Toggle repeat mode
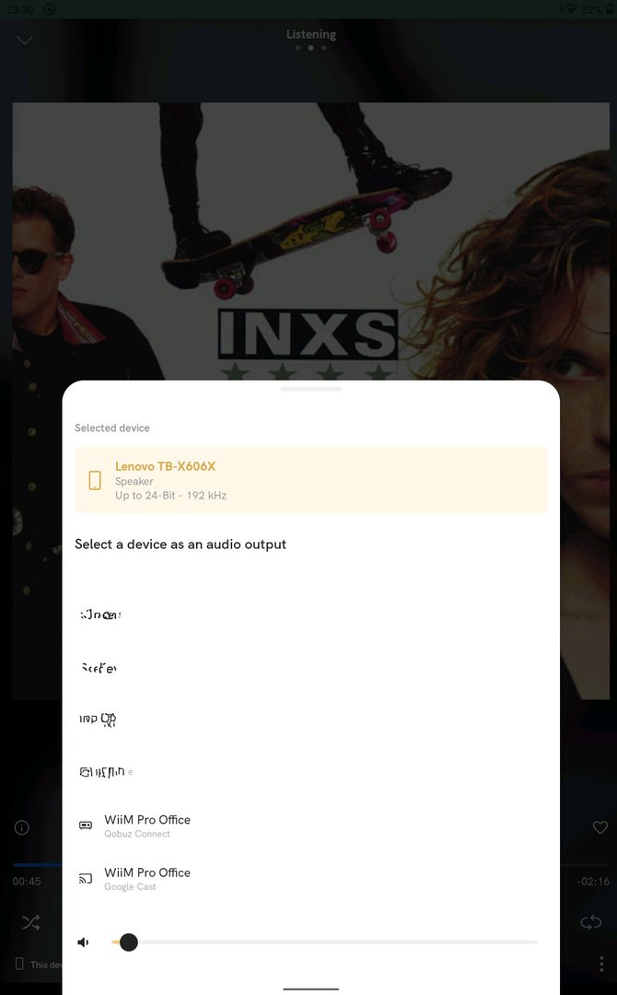 tap(590, 922)
